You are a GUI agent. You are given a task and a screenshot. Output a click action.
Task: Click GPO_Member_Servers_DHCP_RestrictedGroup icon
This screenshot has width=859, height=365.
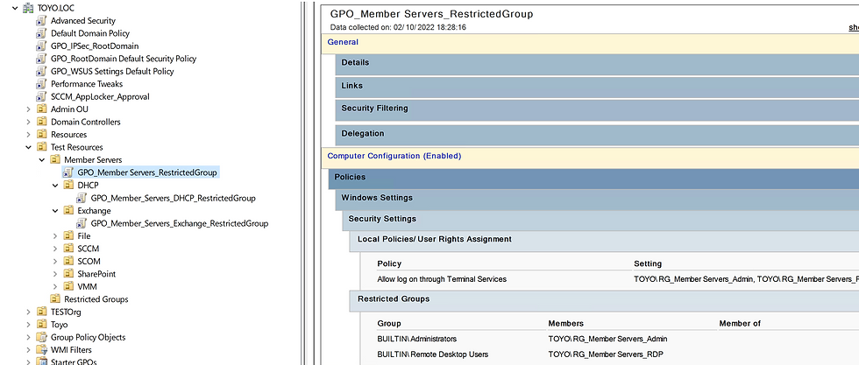click(81, 198)
